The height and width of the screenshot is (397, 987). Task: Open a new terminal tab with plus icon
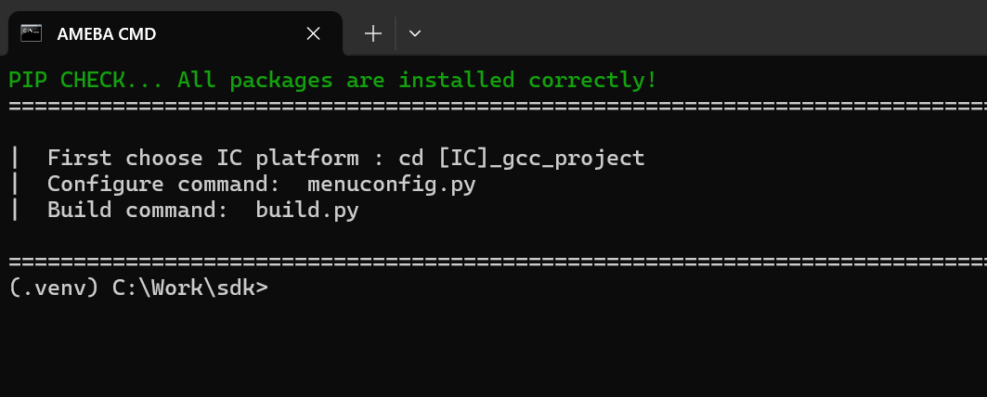373,34
